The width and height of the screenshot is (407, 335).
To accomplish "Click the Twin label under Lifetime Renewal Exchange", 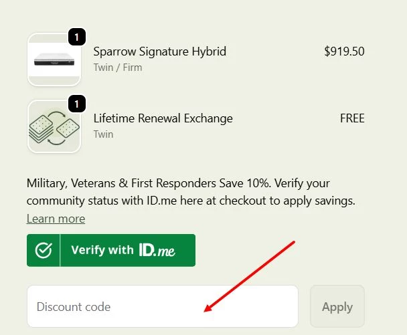I will point(103,134).
